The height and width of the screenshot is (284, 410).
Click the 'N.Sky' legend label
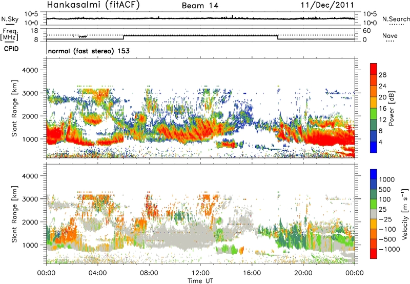pyautogui.click(x=10, y=19)
